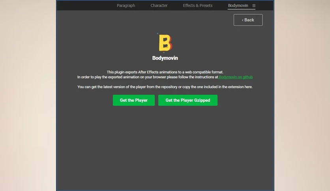This screenshot has height=191, width=330.
Task: Click the Bodymovin title under the logo
Action: tap(165, 58)
